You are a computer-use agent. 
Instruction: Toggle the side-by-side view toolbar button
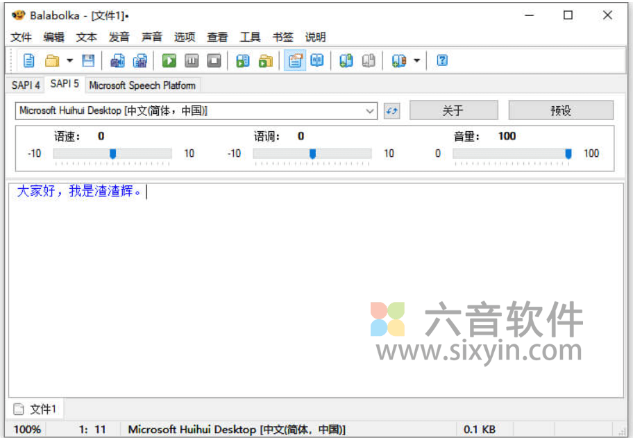tap(317, 60)
